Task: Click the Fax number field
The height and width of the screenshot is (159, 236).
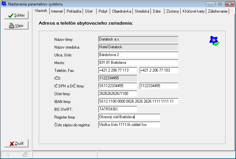Action: click(159, 70)
